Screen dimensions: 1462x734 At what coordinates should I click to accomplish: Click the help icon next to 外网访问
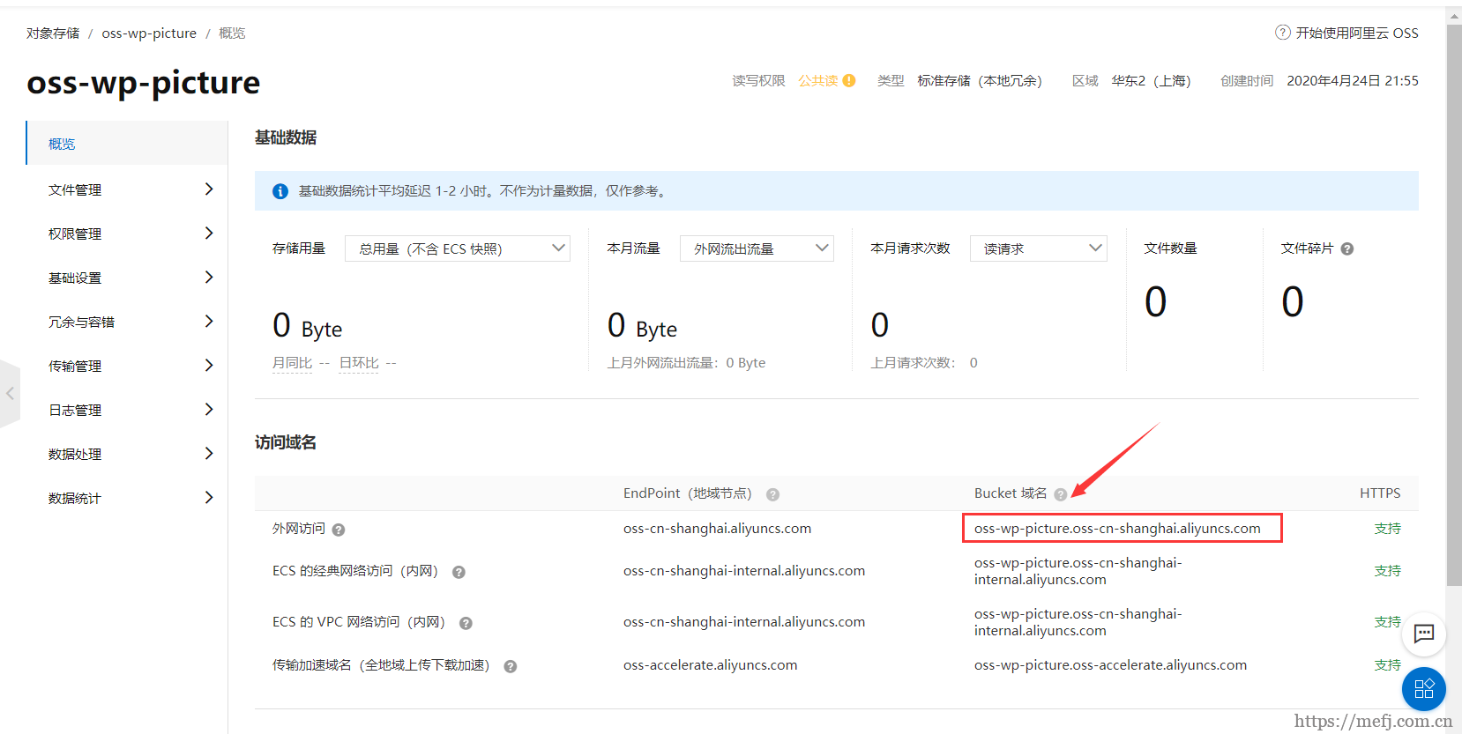point(339,530)
